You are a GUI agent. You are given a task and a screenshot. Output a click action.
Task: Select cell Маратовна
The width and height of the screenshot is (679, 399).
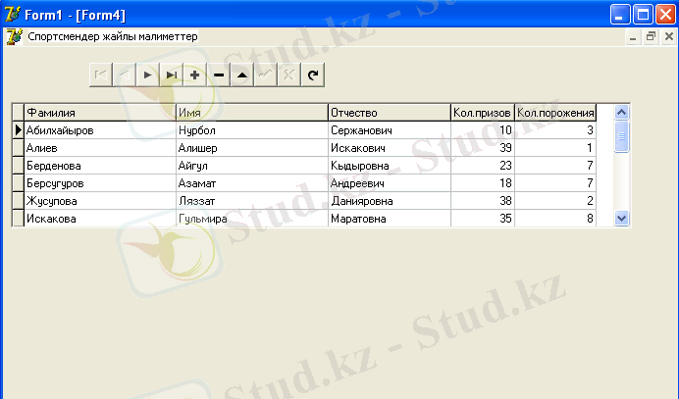tap(390, 219)
